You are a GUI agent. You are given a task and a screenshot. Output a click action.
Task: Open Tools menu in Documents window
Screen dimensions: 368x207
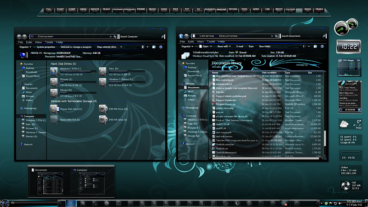coord(211,41)
